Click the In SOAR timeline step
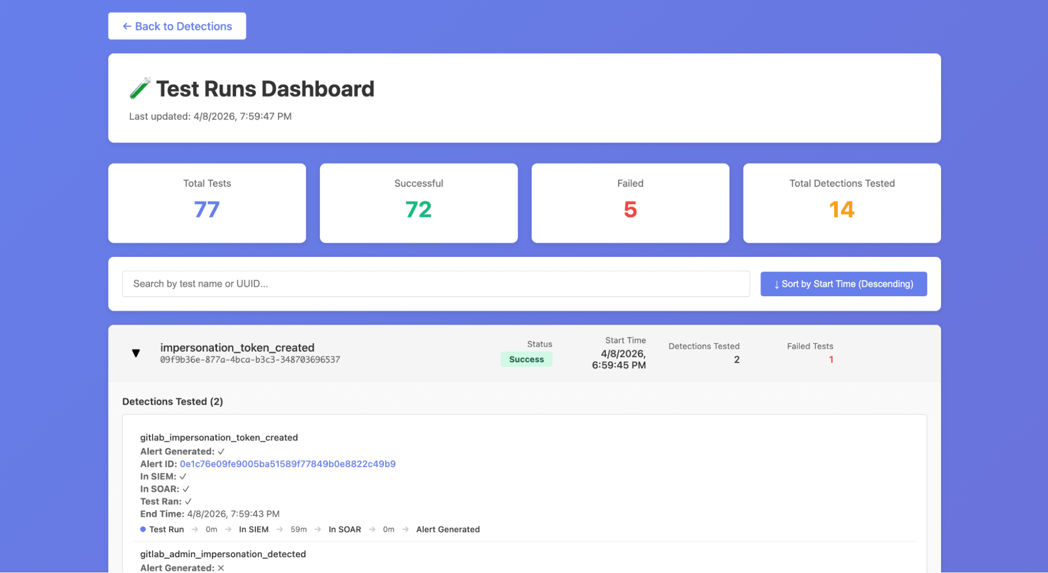This screenshot has width=1048, height=573. pyautogui.click(x=345, y=529)
